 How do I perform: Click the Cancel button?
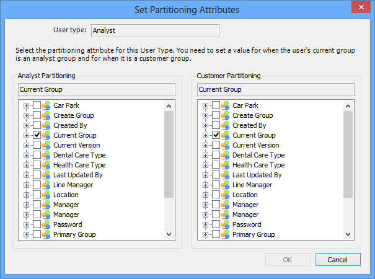tap(338, 260)
